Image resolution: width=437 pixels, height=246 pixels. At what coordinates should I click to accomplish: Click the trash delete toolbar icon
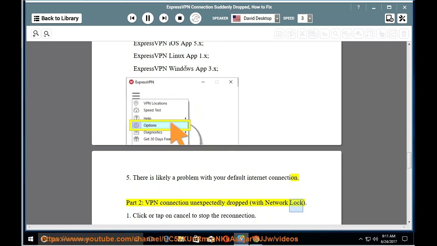pos(404,33)
